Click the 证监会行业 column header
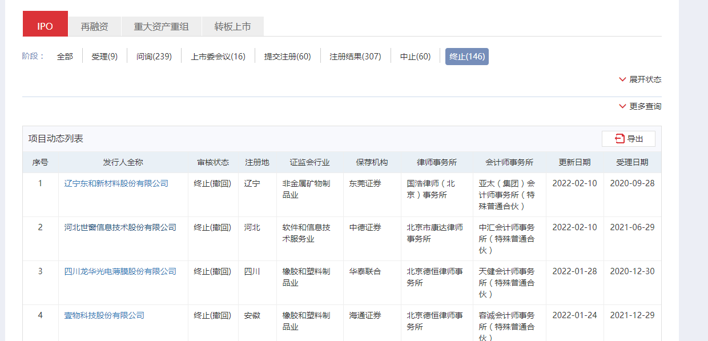The width and height of the screenshot is (708, 341). 309,162
